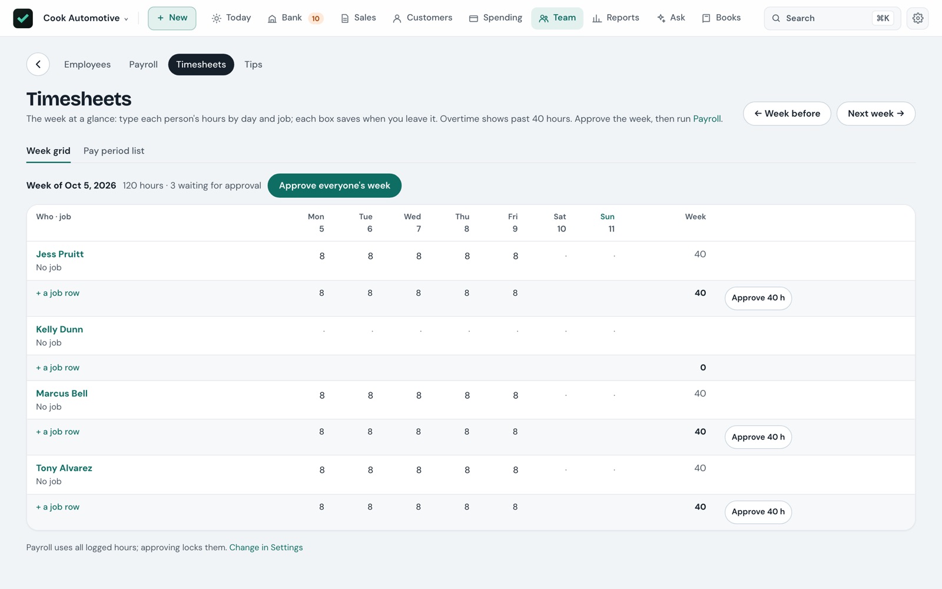Open the Ask assistant
942x589 pixels.
coord(671,18)
